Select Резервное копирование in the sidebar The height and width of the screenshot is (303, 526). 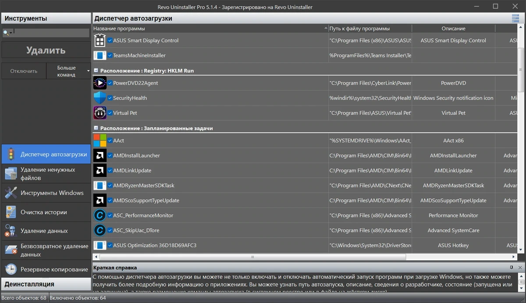click(x=46, y=269)
